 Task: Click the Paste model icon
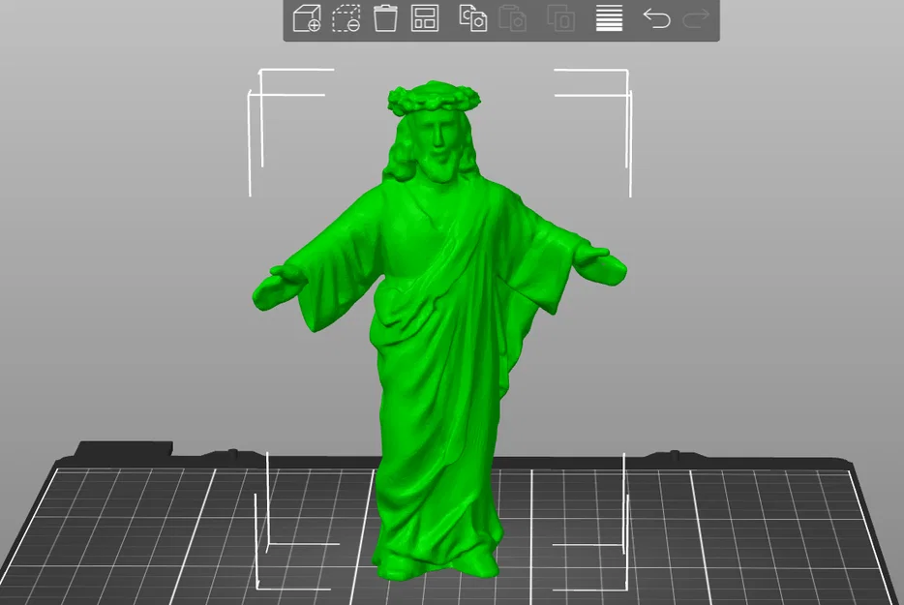[512, 17]
